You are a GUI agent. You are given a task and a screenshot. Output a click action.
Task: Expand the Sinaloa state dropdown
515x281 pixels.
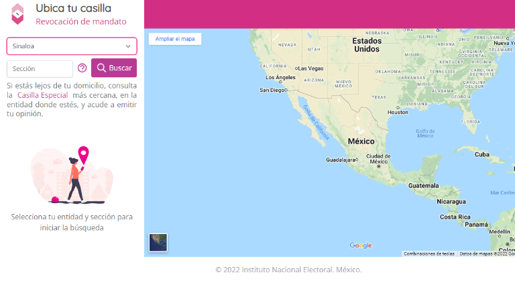[72, 46]
